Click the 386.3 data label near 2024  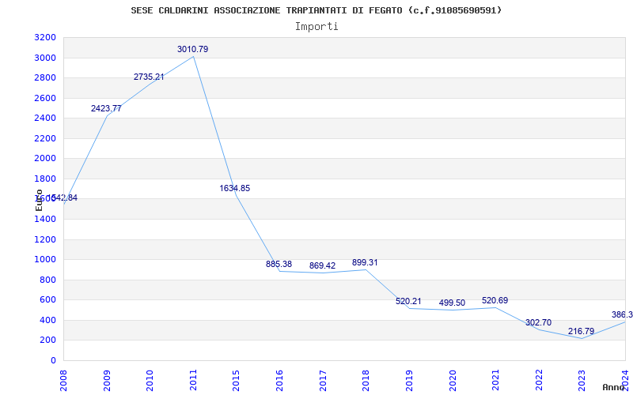point(622,314)
